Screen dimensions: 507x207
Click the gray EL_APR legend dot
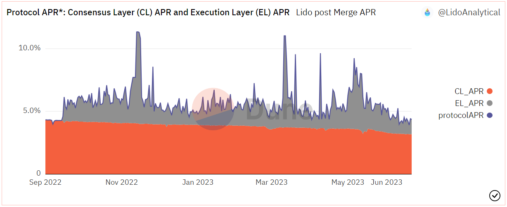point(490,103)
